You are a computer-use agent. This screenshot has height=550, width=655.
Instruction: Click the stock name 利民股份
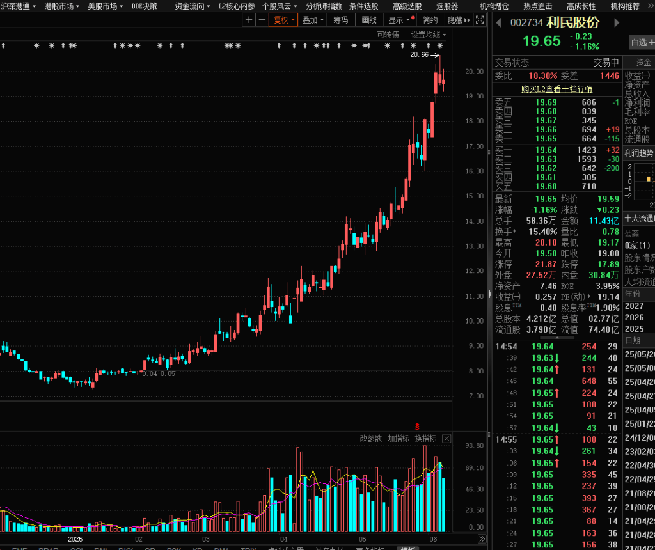[572, 22]
